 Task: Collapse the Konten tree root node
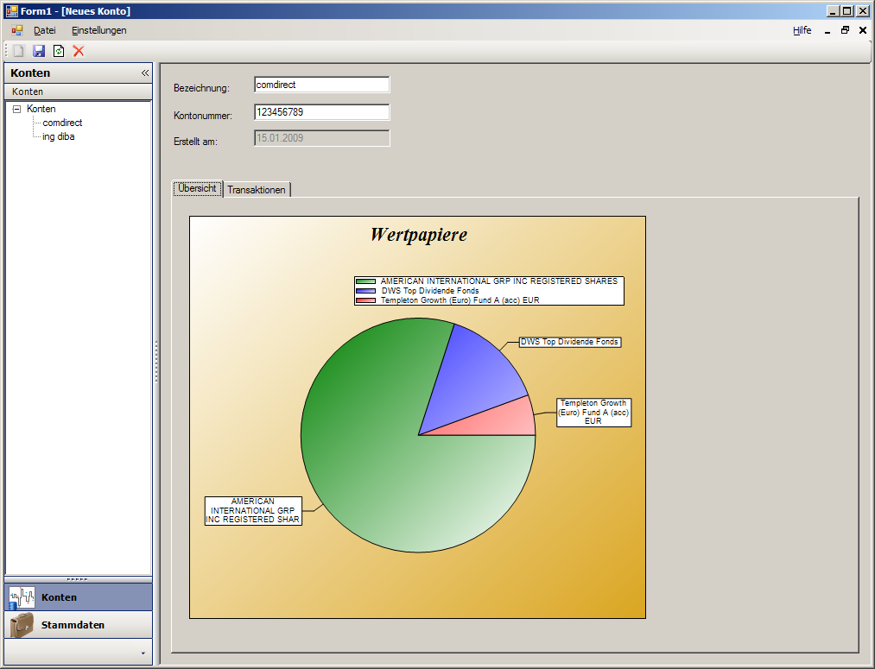point(16,110)
